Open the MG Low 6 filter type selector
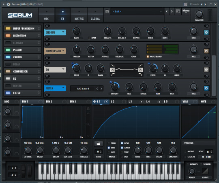 (x=83, y=89)
